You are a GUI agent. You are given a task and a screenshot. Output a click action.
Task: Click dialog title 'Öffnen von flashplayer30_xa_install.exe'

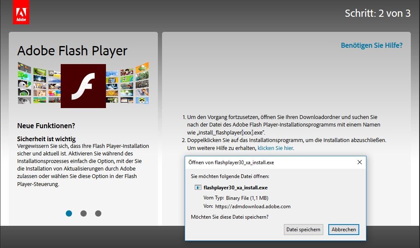click(x=231, y=163)
